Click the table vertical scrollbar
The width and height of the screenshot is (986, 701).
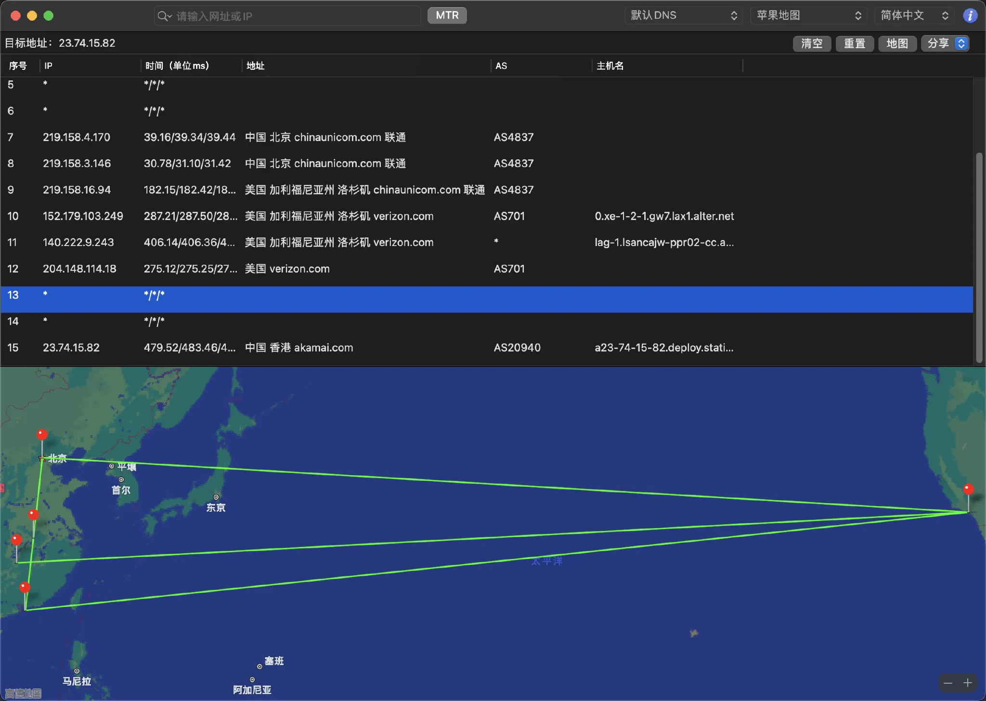979,258
